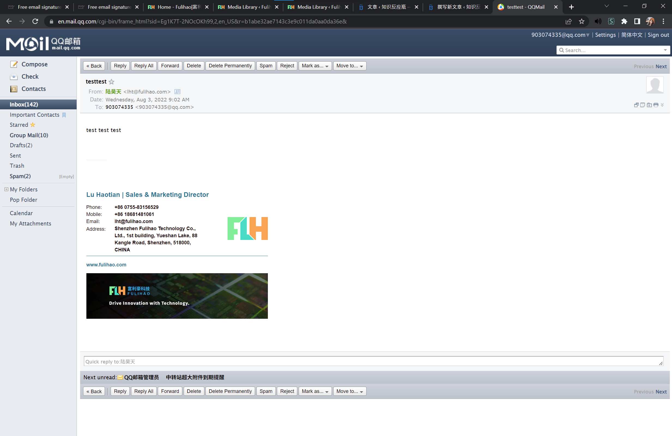Open Starred folder

click(19, 125)
